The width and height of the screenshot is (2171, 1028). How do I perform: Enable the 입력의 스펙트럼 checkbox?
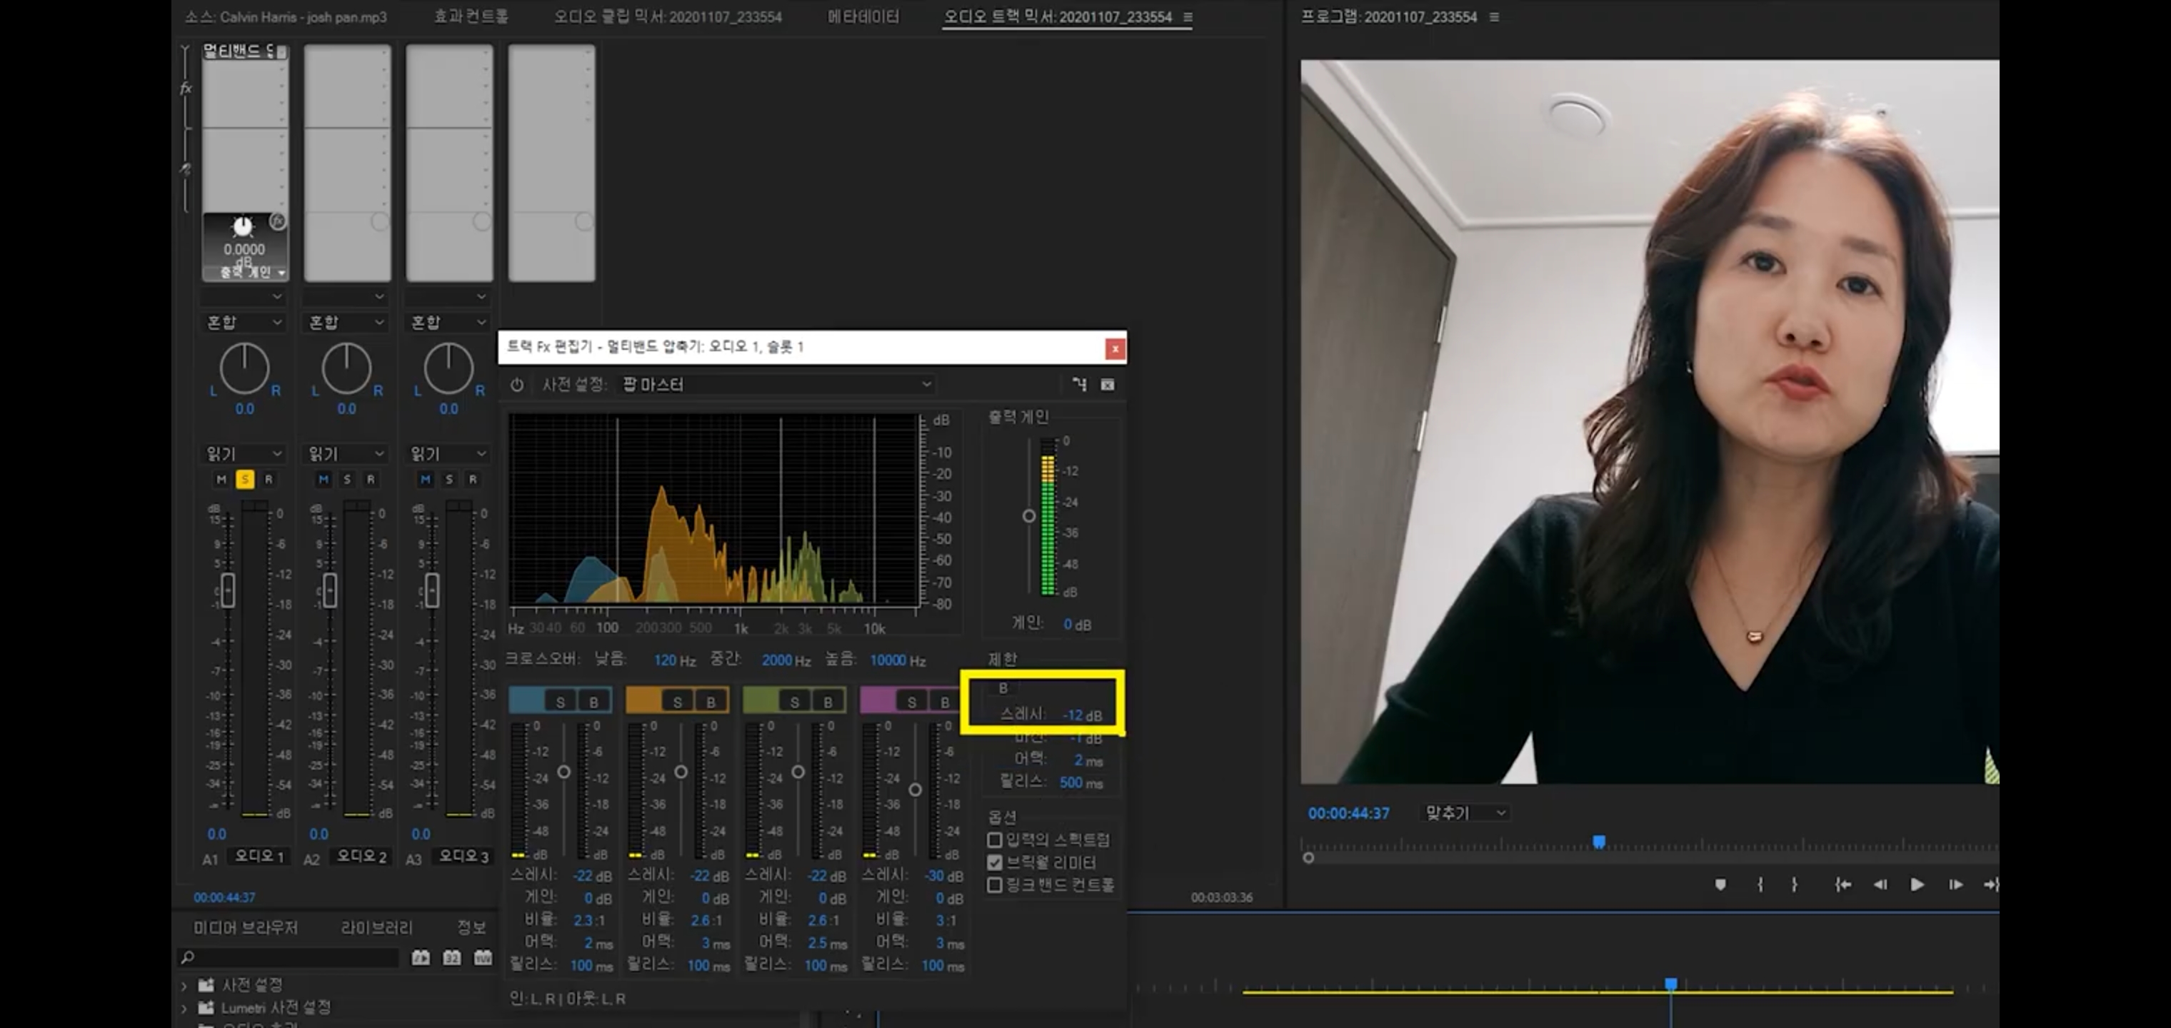995,840
